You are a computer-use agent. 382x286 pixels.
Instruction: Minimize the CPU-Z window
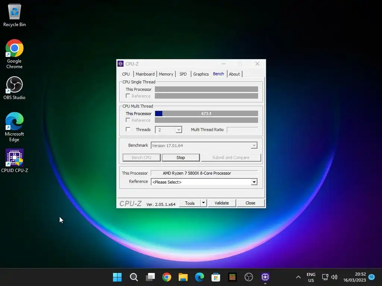(x=223, y=64)
